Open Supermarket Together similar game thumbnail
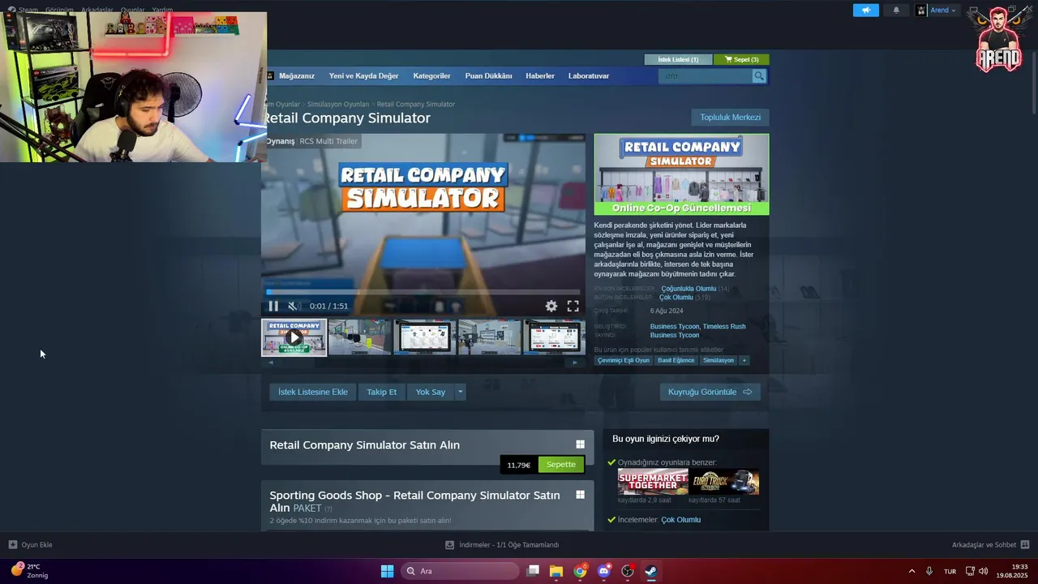This screenshot has width=1038, height=584. [x=653, y=482]
